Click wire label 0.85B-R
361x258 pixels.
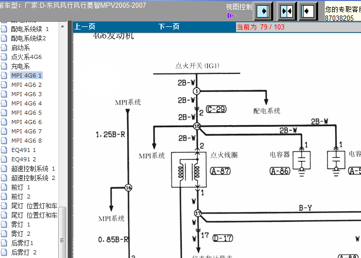(113, 240)
